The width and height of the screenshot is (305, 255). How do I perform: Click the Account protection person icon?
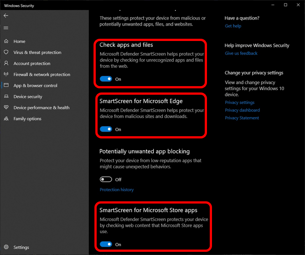point(6,63)
